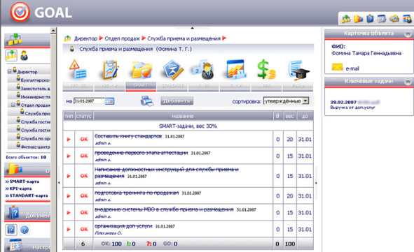This screenshot has height=252, width=414.
Task: Click the businessman ranking podium icon
Action: pos(204,70)
